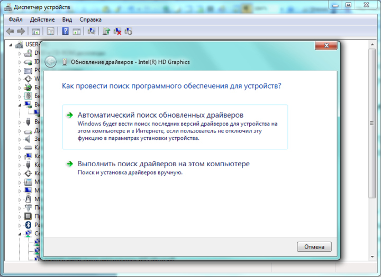Image resolution: width=381 pixels, height=277 pixels.
Task: Expand the mice node in device tree
Action: pos(20,199)
